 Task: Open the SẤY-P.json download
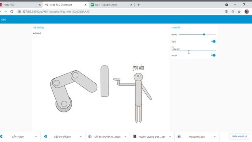[18, 136]
